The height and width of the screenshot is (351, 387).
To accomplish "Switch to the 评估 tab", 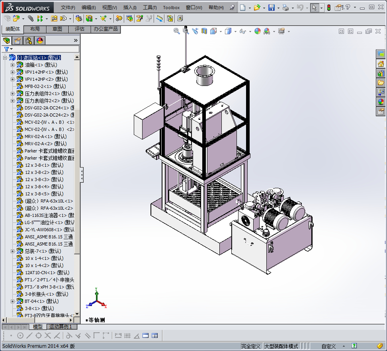I will (x=80, y=29).
